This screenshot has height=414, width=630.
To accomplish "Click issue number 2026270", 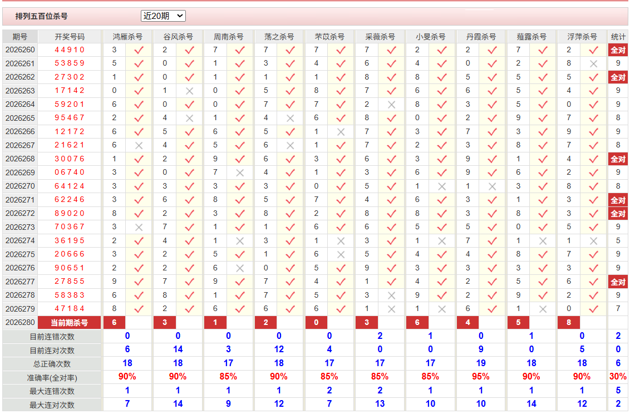I will [x=20, y=186].
